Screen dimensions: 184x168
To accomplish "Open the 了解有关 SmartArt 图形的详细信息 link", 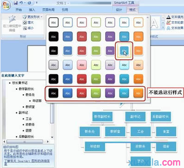I will coord(27,162).
